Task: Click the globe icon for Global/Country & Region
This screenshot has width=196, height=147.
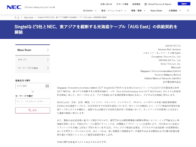Action: pyautogui.click(x=146, y=4)
